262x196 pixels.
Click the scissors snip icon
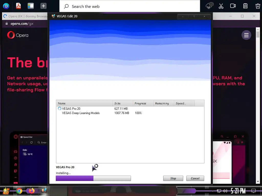[221, 6]
